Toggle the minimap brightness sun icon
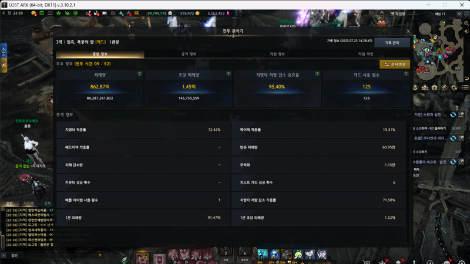Image resolution: width=470 pixels, height=264 pixels. click(466, 31)
